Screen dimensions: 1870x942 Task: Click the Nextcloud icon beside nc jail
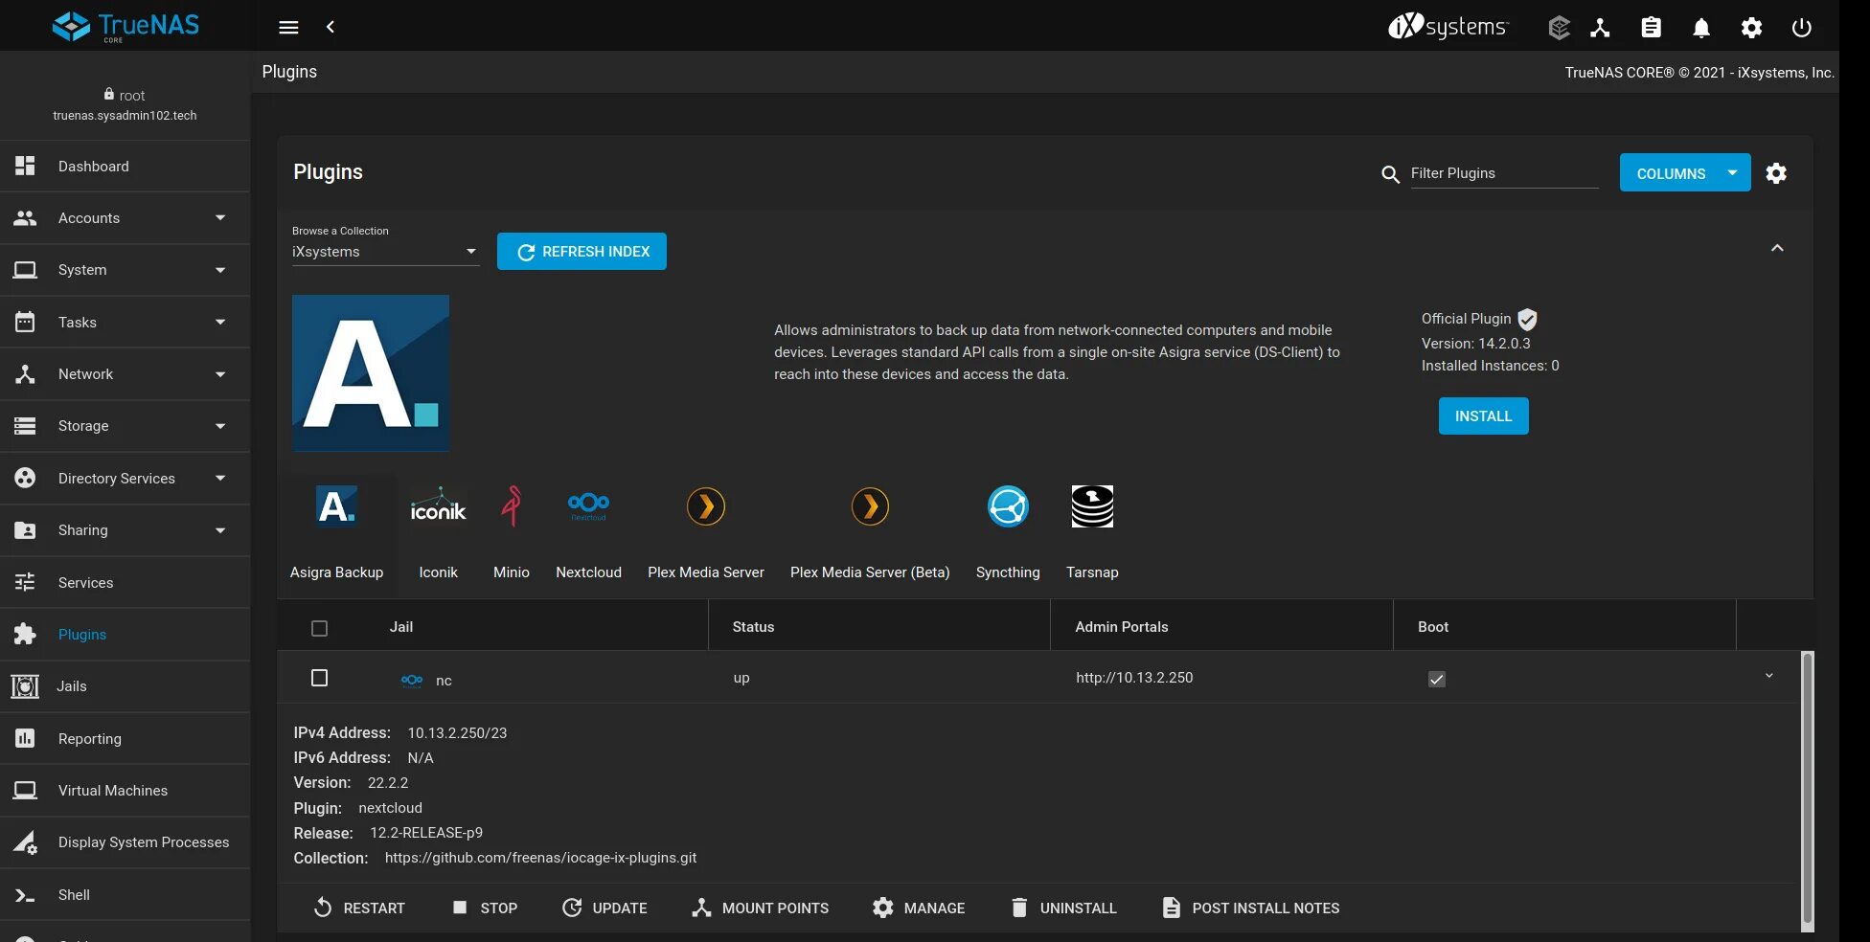(412, 680)
